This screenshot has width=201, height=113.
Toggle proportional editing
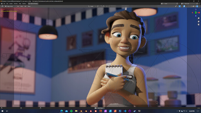tap(107, 6)
